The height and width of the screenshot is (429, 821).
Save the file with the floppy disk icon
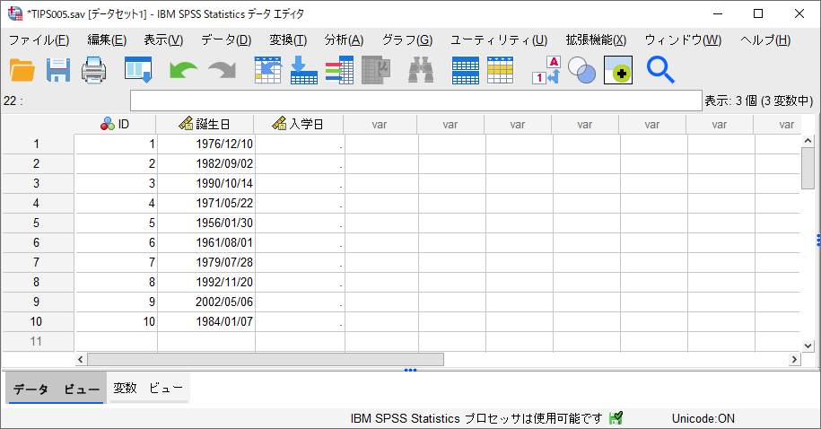click(58, 70)
